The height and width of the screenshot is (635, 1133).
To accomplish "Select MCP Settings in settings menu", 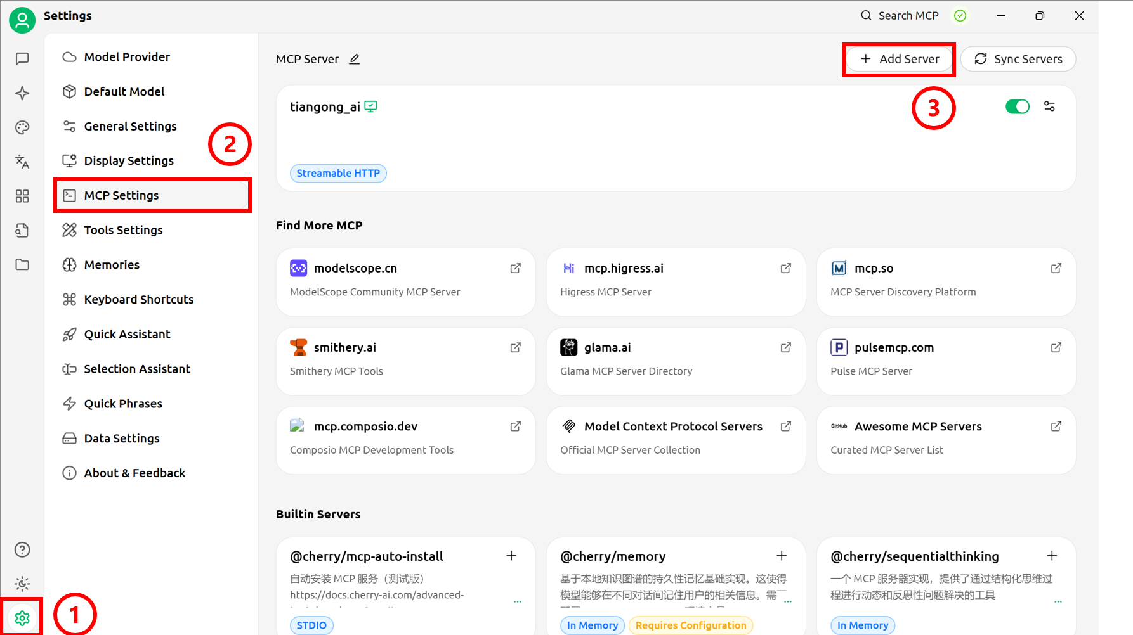I will point(121,195).
